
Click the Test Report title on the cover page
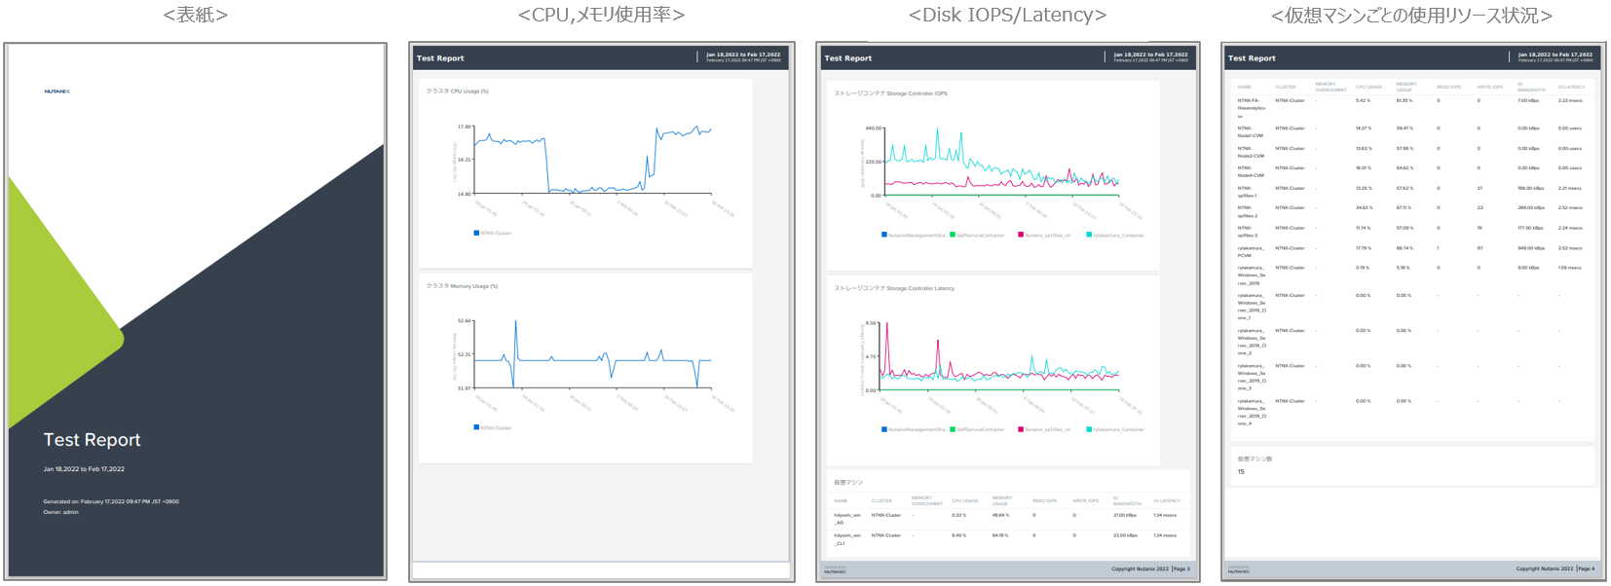[x=92, y=440]
